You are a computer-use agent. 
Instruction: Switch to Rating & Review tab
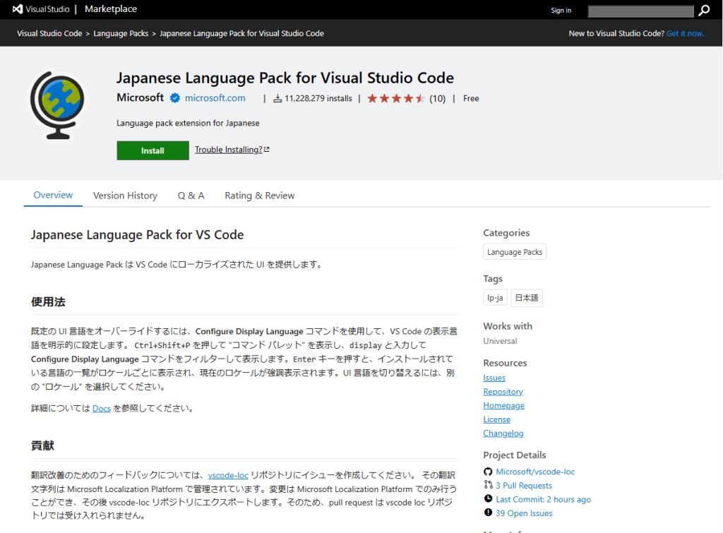click(x=260, y=196)
